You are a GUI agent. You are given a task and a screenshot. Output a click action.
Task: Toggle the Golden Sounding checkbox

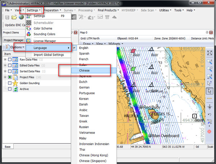click(10, 83)
